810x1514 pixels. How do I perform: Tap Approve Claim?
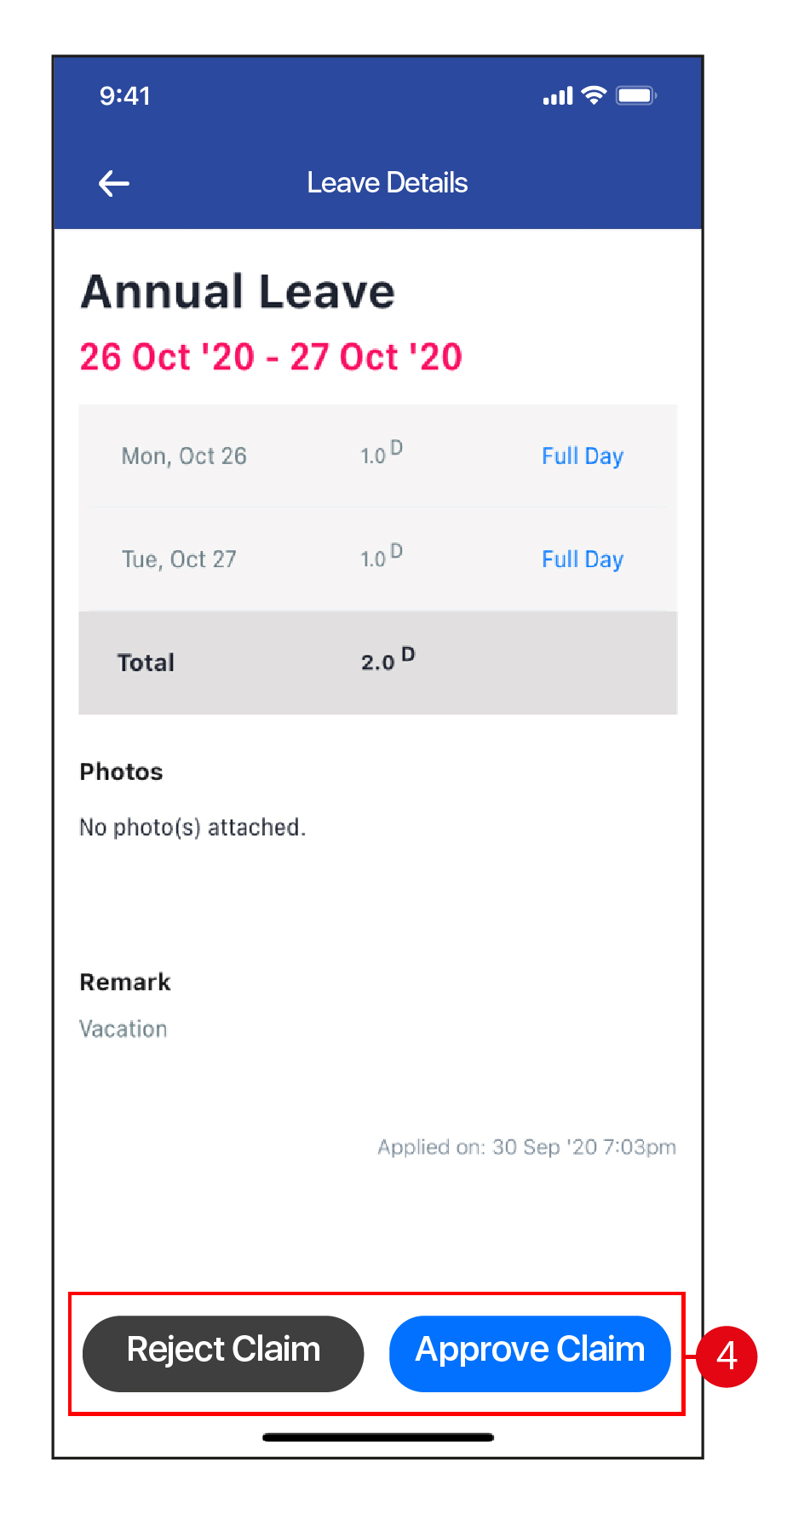(529, 1353)
